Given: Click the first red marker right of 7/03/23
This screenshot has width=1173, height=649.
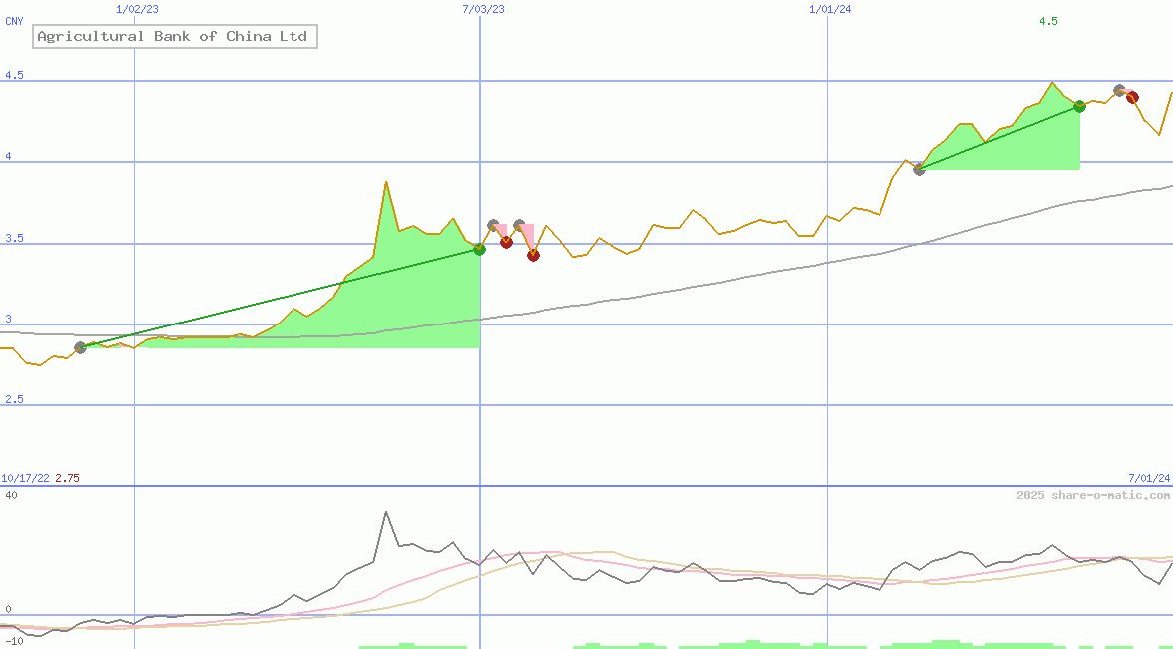Looking at the screenshot, I should coord(506,242).
